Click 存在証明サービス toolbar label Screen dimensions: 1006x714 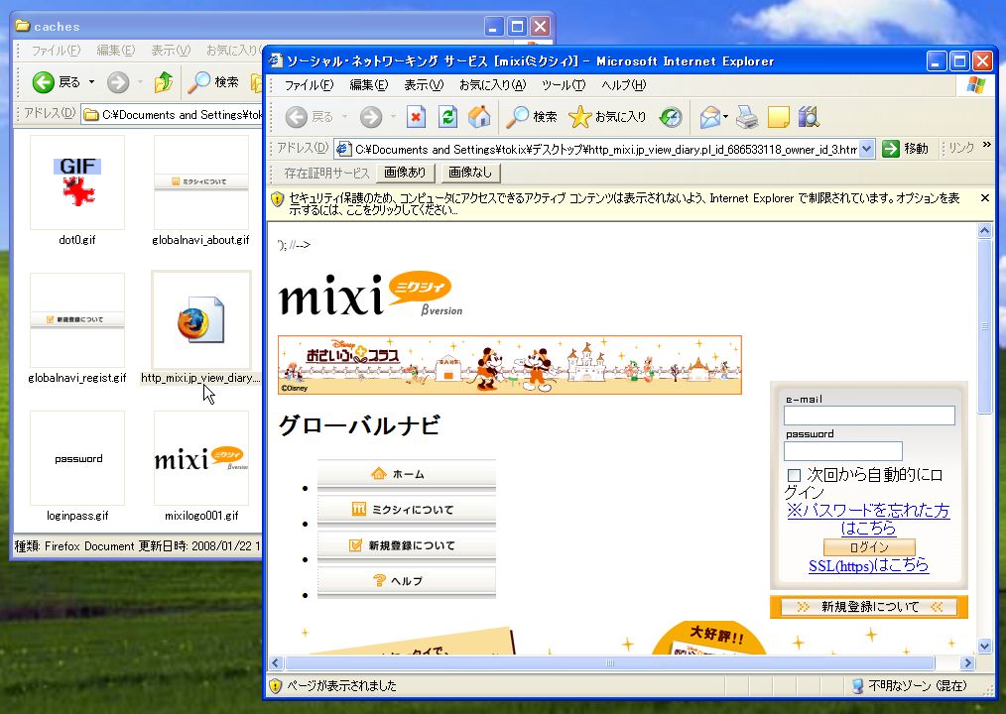click(326, 174)
